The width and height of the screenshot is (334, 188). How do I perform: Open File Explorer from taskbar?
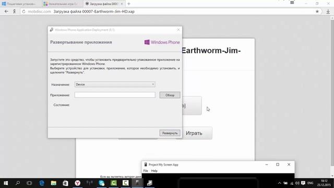tap(53, 183)
